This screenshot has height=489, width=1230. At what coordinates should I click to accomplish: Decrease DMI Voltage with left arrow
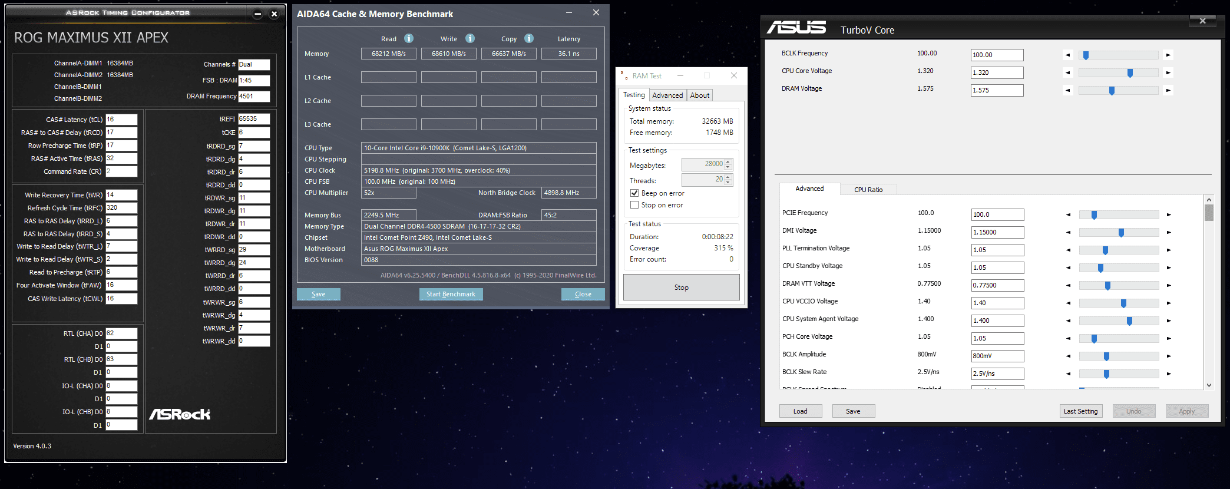click(x=1069, y=233)
